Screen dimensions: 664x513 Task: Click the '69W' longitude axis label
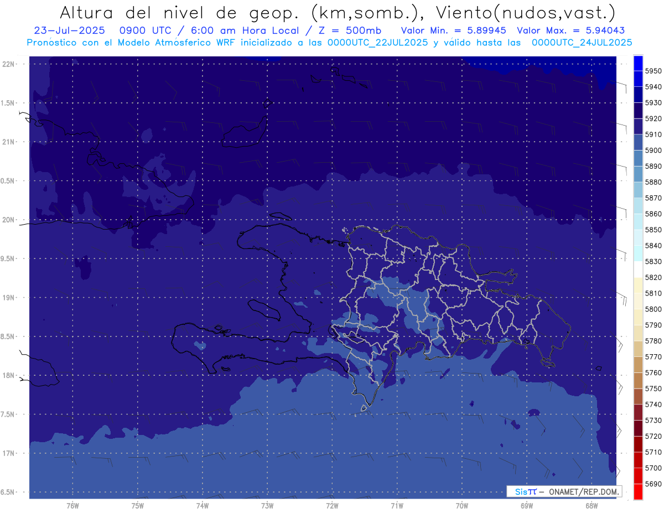(x=527, y=505)
